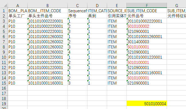Select column D header
This screenshot has width=186, height=109.
[97, 5]
